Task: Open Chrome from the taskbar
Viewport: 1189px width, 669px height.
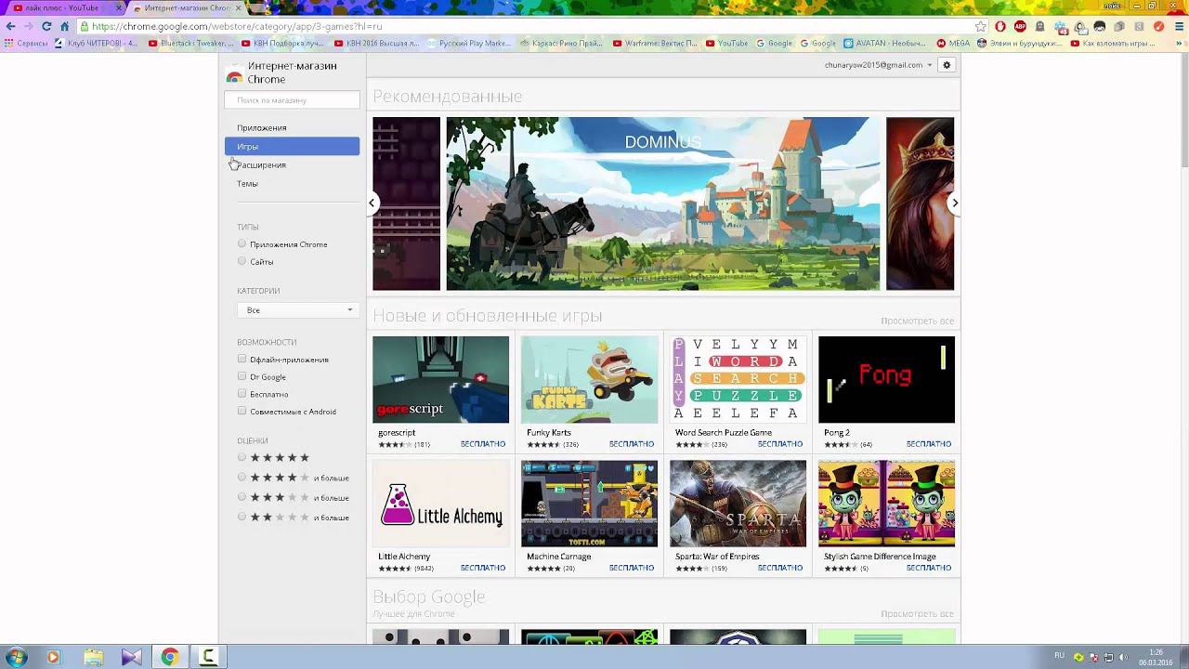Action: [169, 657]
